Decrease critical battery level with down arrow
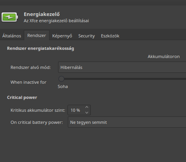This screenshot has height=162, width=186. pyautogui.click(x=87, y=113)
